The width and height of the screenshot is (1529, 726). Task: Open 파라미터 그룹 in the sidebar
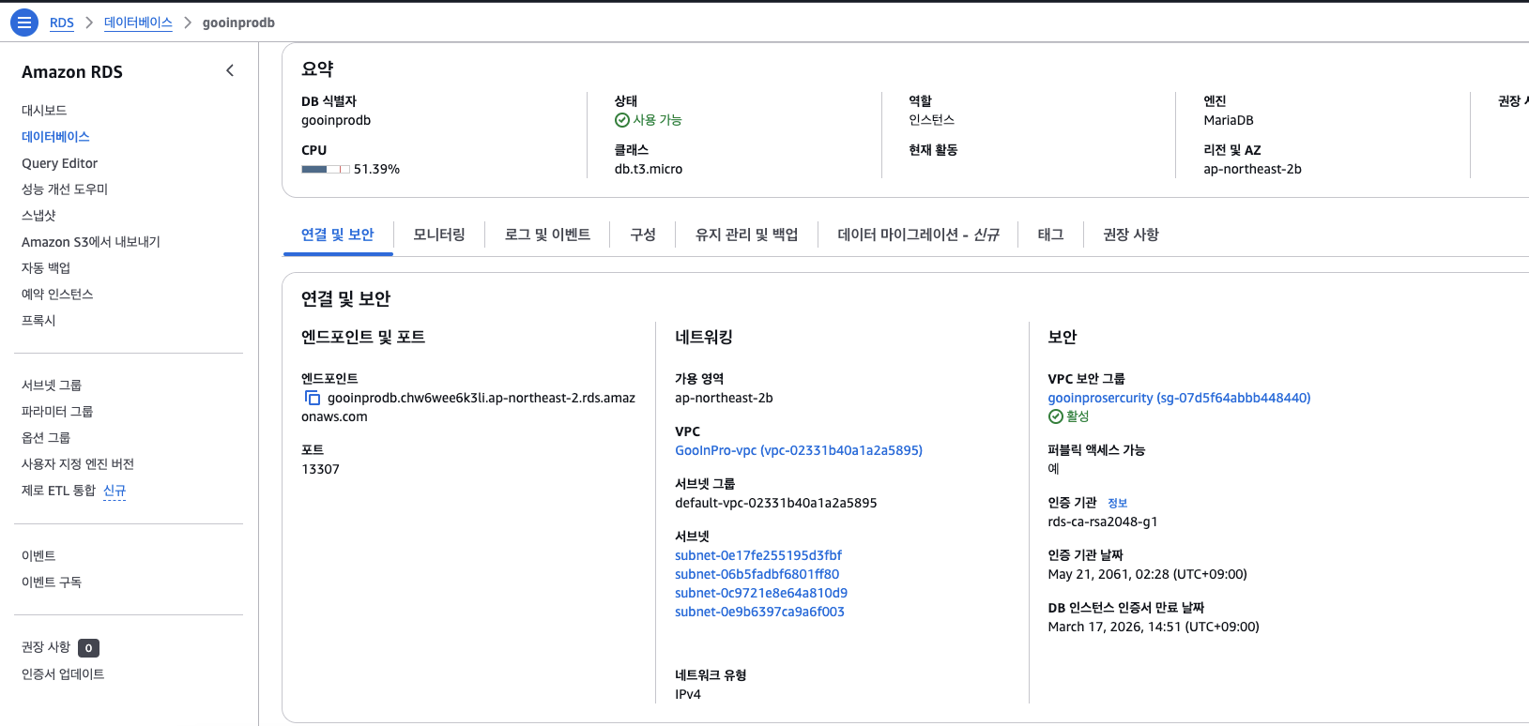pyautogui.click(x=57, y=412)
